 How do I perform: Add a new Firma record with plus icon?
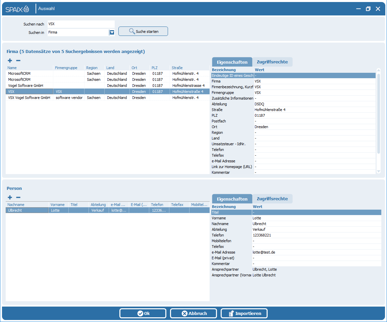coord(10,60)
